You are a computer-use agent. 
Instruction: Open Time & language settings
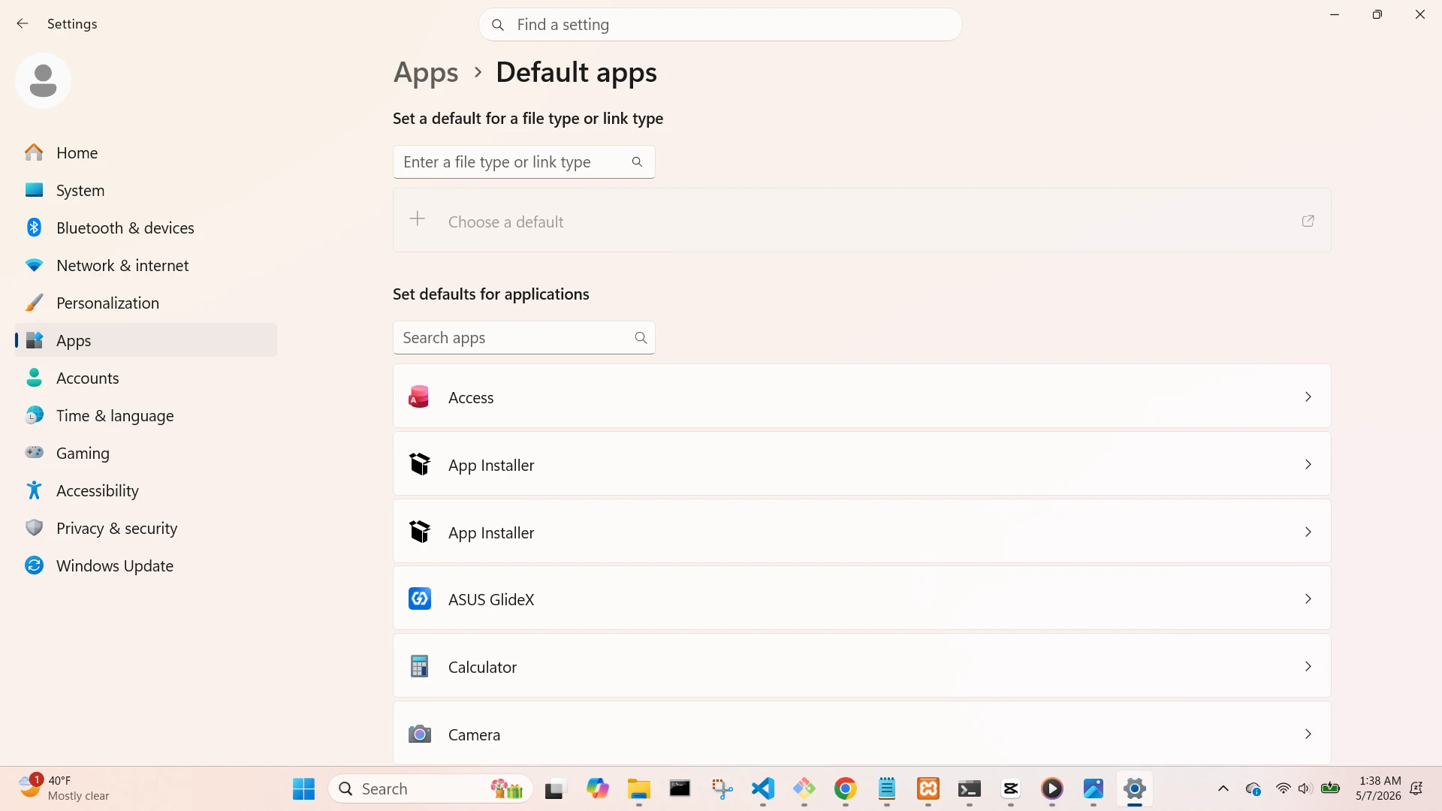point(146,415)
